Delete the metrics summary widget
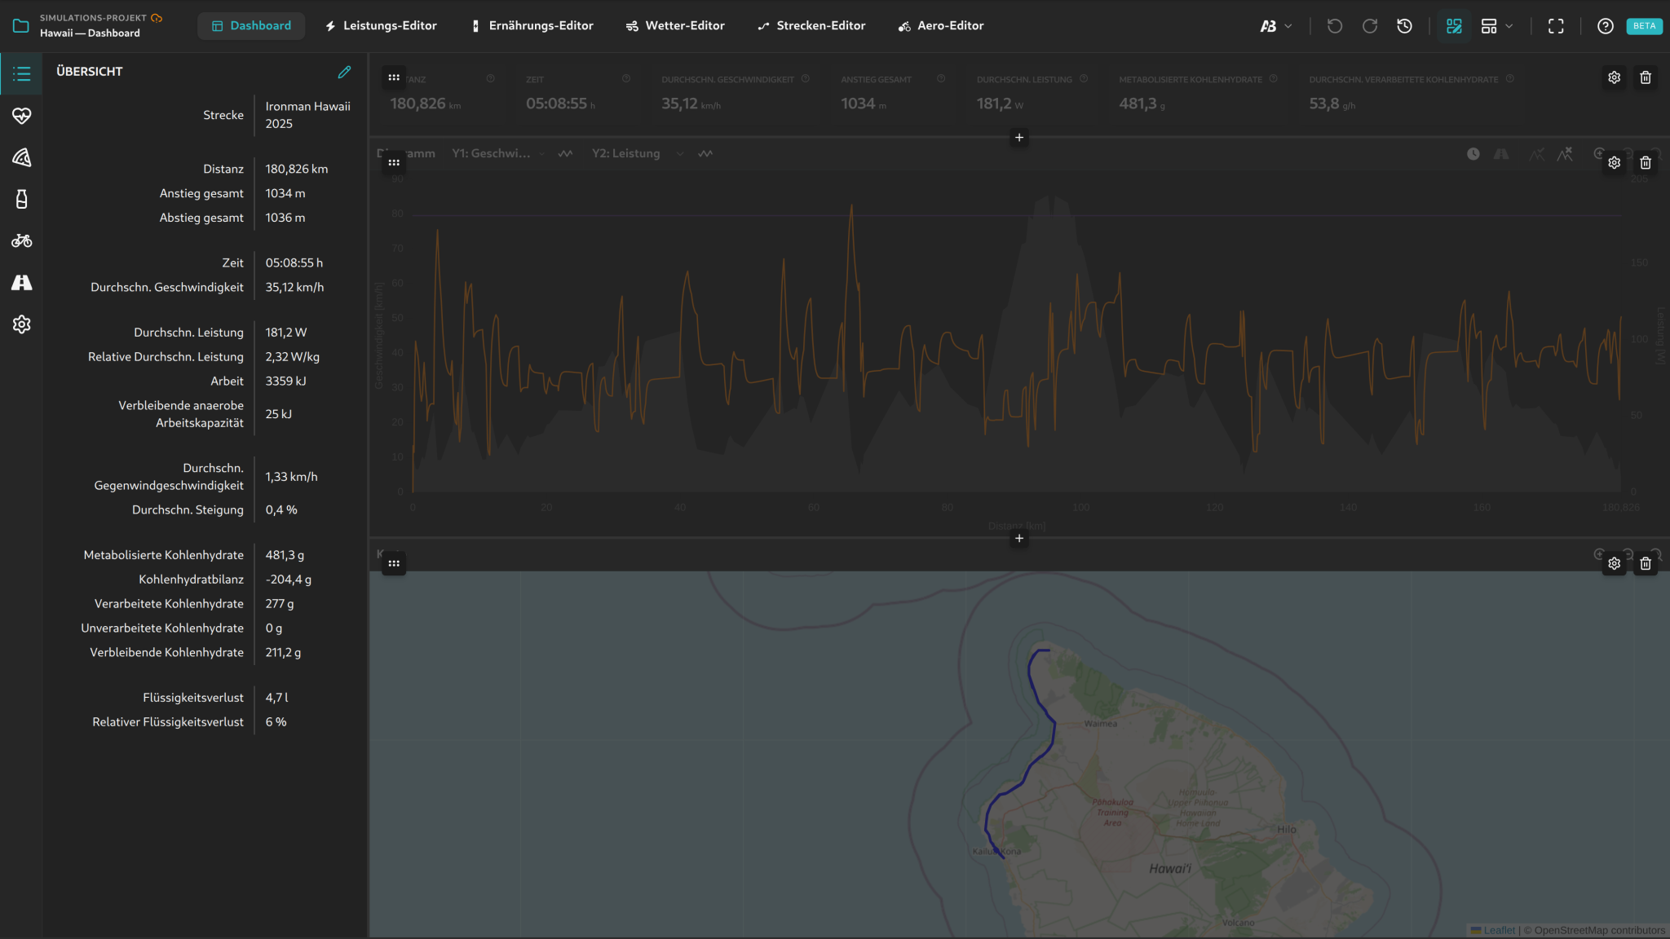 click(x=1646, y=77)
